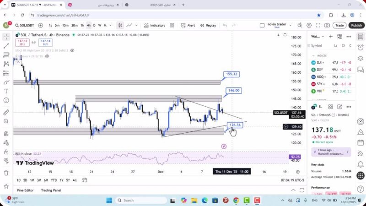Click the Publish button
Screen dimensions: 366x206
pos(356,26)
